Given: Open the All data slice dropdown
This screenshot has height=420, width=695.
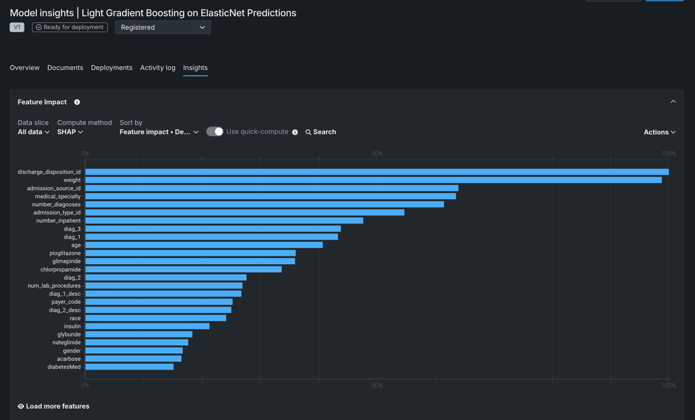Looking at the screenshot, I should pos(33,132).
